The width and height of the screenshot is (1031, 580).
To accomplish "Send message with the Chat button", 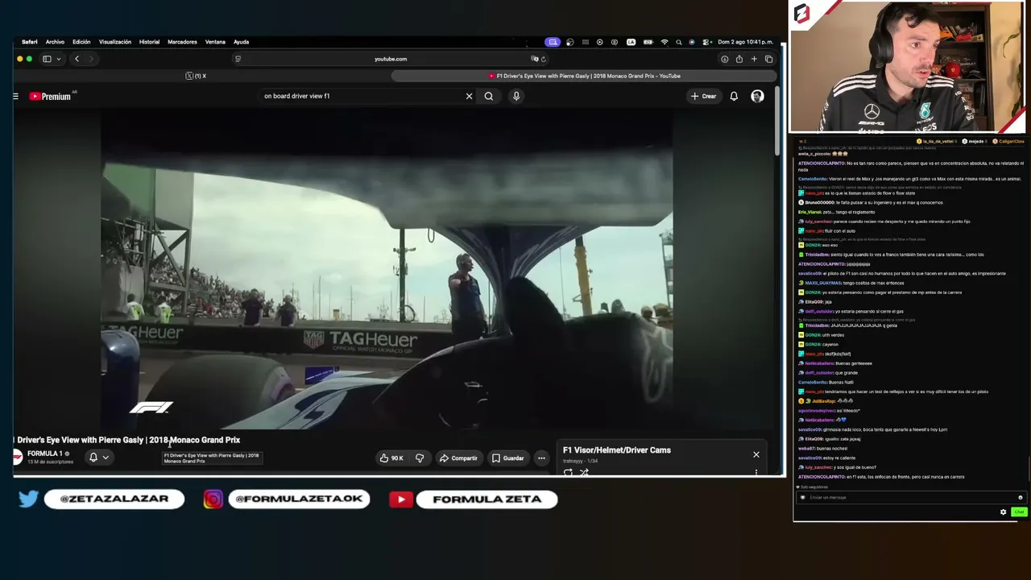I will (1019, 512).
